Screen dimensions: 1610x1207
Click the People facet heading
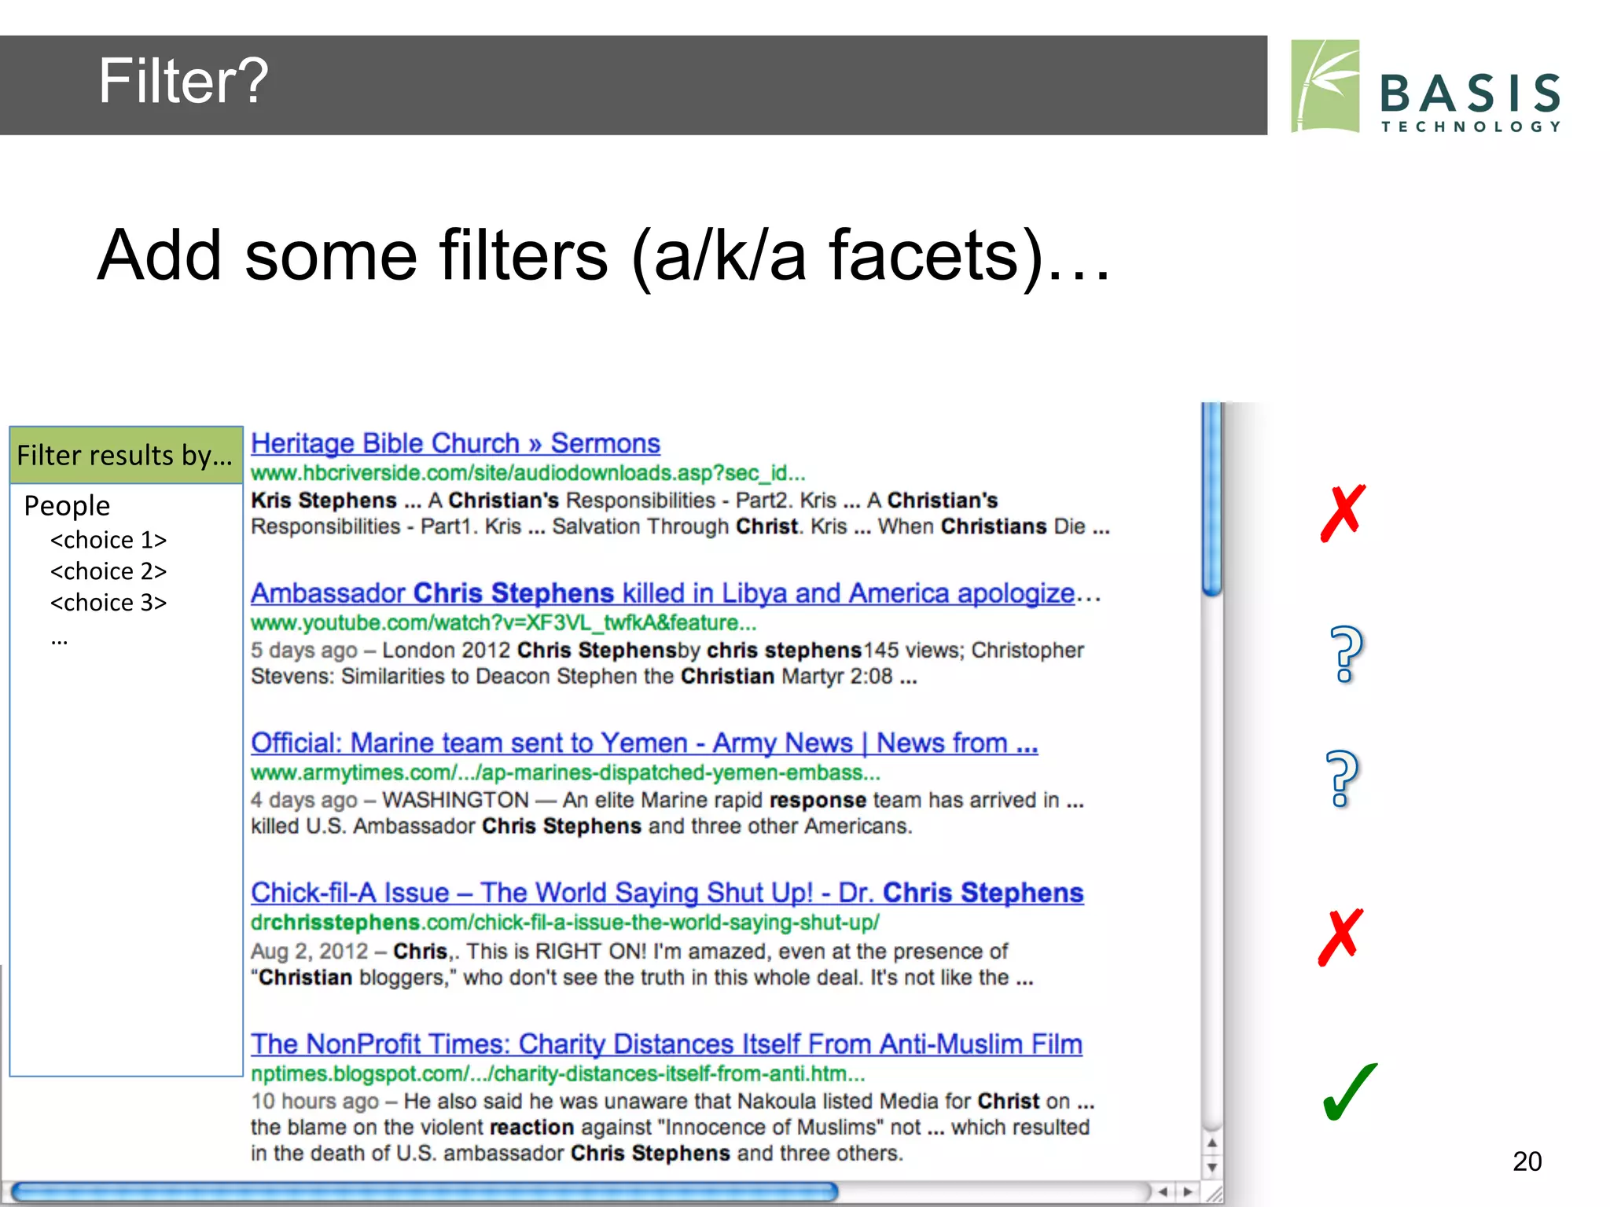(67, 505)
